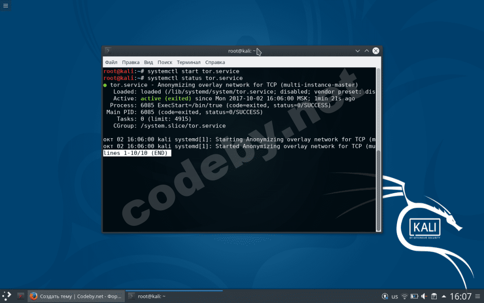Click 'active (exited)' status text
484x303 pixels.
166,98
